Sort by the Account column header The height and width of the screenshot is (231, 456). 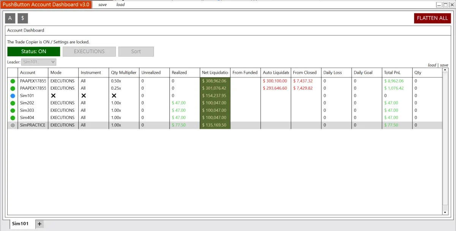[x=33, y=73]
